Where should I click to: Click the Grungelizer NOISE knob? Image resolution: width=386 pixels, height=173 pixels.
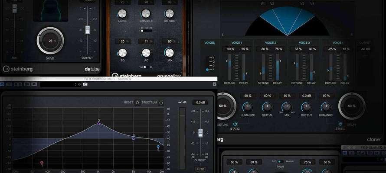point(122,13)
